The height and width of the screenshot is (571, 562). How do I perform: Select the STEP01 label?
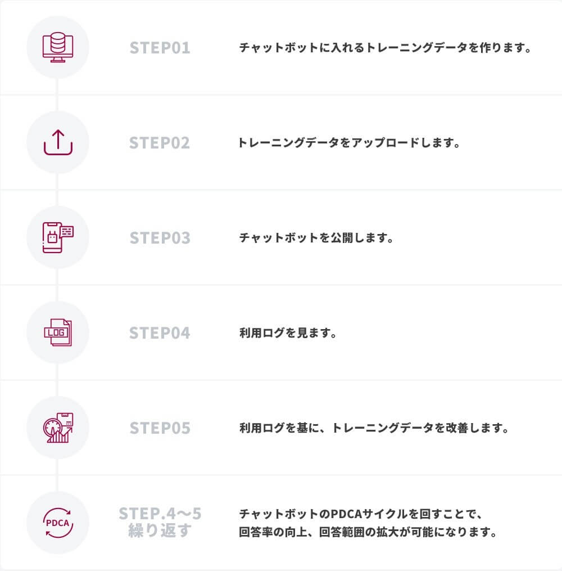point(160,48)
